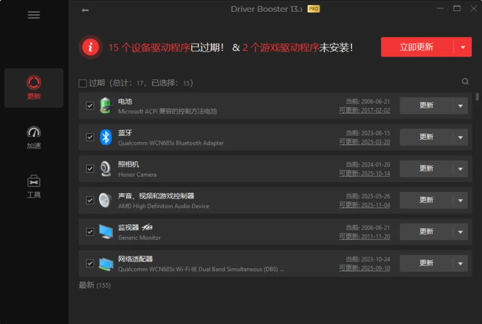Update the Honor Camera driver
Viewport: 482px width, 324px height.
pos(426,169)
